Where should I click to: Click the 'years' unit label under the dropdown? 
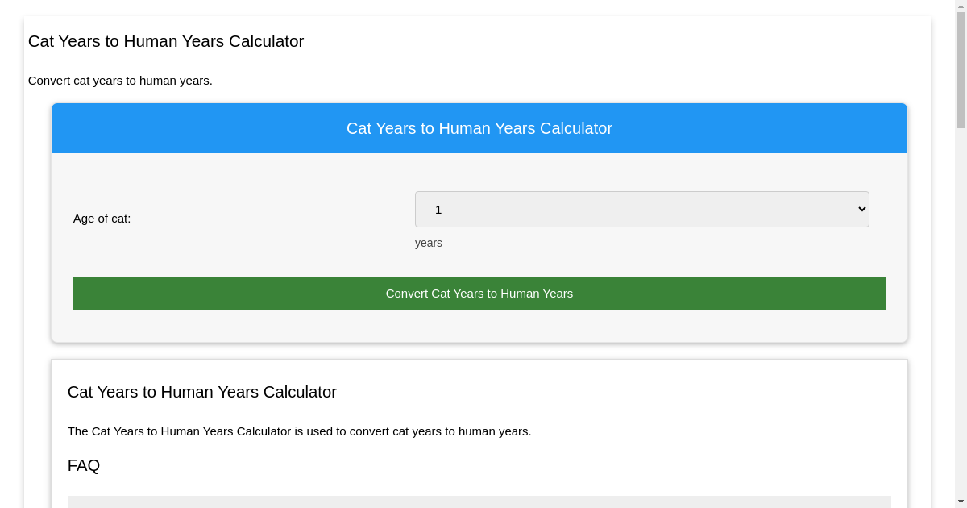click(x=428, y=243)
